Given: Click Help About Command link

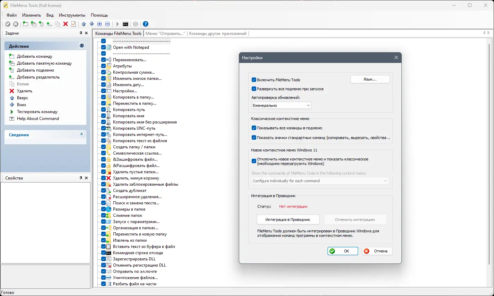Looking at the screenshot, I should (38, 119).
